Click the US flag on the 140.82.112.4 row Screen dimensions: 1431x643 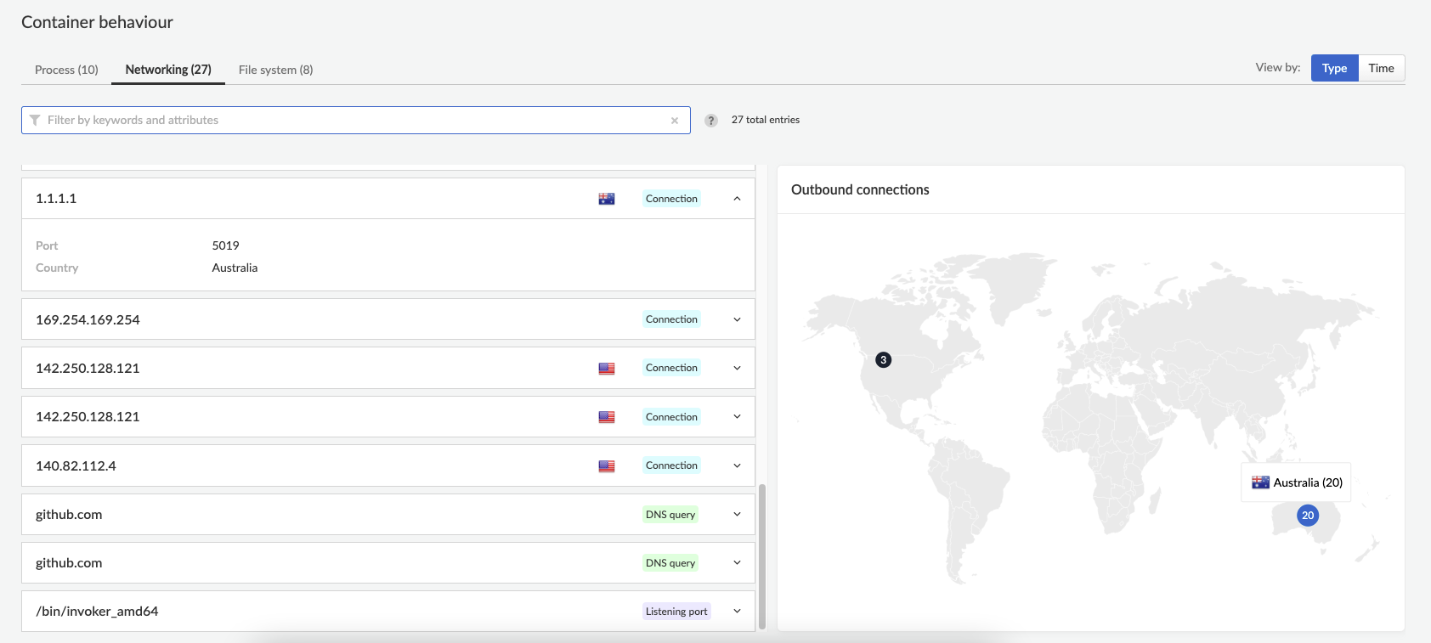point(607,466)
